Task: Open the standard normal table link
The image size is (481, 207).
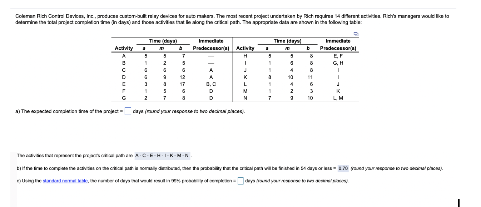Action: click(65, 181)
